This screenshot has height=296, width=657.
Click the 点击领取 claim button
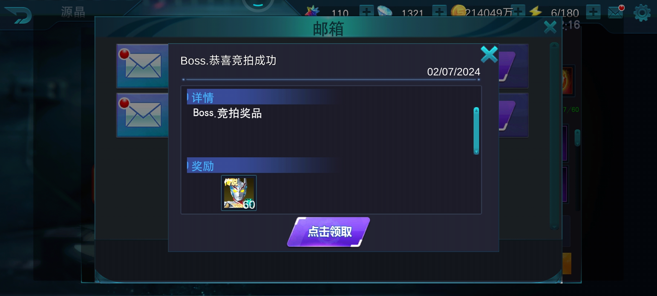coord(328,232)
